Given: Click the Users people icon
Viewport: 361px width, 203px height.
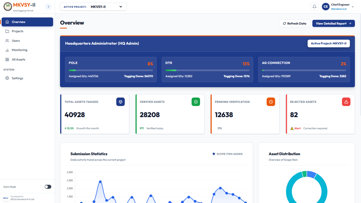Looking at the screenshot, I should click(7, 40).
